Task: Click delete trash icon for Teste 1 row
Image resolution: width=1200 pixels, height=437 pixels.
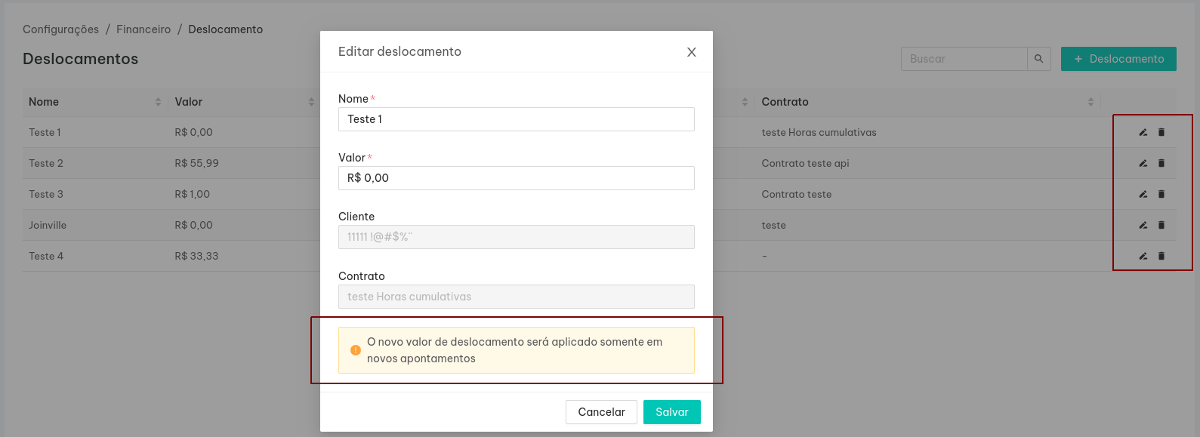Action: 1161,132
